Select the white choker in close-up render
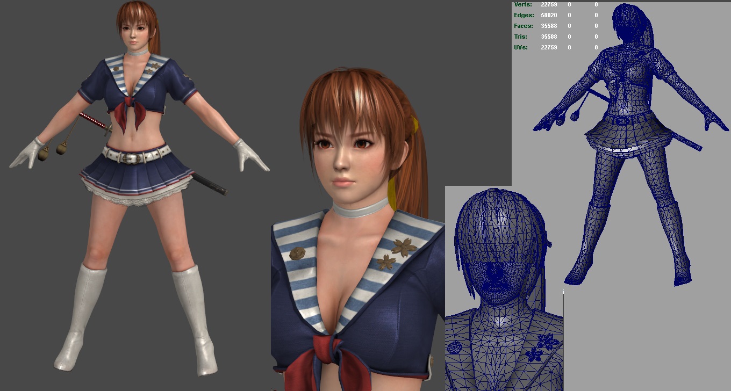This screenshot has width=731, height=391. pyautogui.click(x=359, y=207)
